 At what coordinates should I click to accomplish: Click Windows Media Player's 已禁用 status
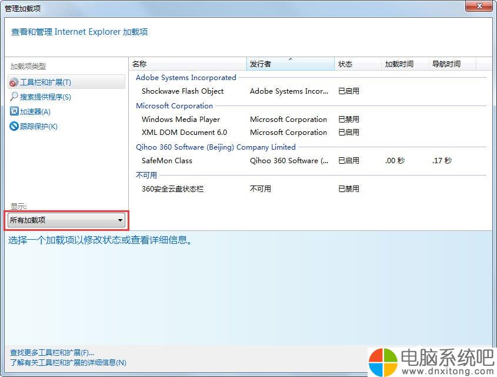(349, 120)
